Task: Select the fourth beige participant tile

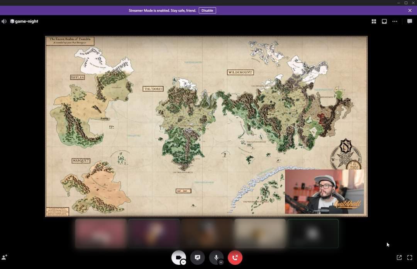Action: (260, 234)
